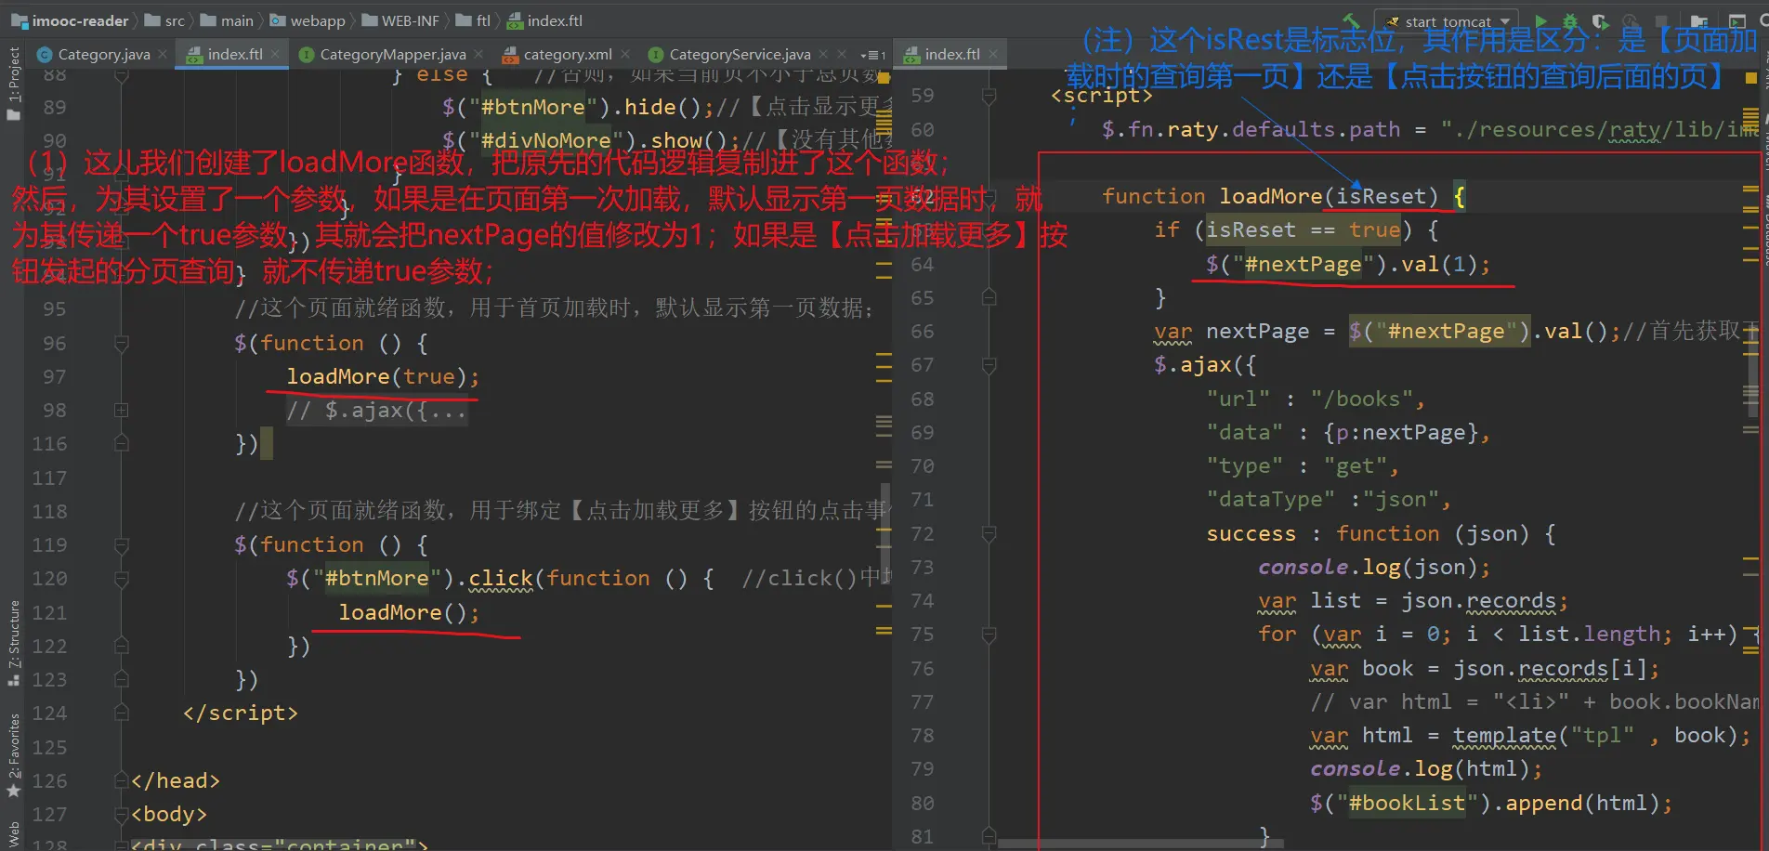Close the category.xml tab
1769x851 pixels.
625,55
